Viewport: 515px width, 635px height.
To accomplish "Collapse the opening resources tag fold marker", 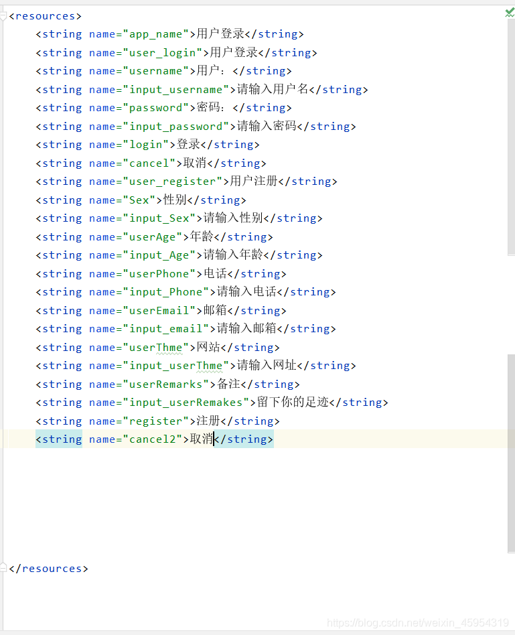I will (3, 16).
